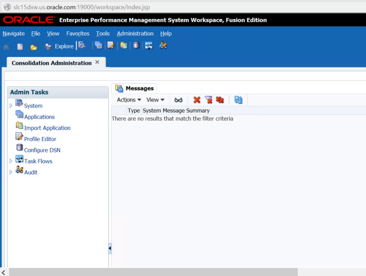Image resolution: width=366 pixels, height=276 pixels.
Task: Click the Profile Editor toolbar icon
Action: pyautogui.click(x=111, y=45)
